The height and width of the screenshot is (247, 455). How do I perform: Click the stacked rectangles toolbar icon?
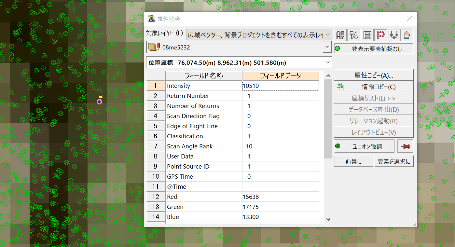pyautogui.click(x=367, y=35)
